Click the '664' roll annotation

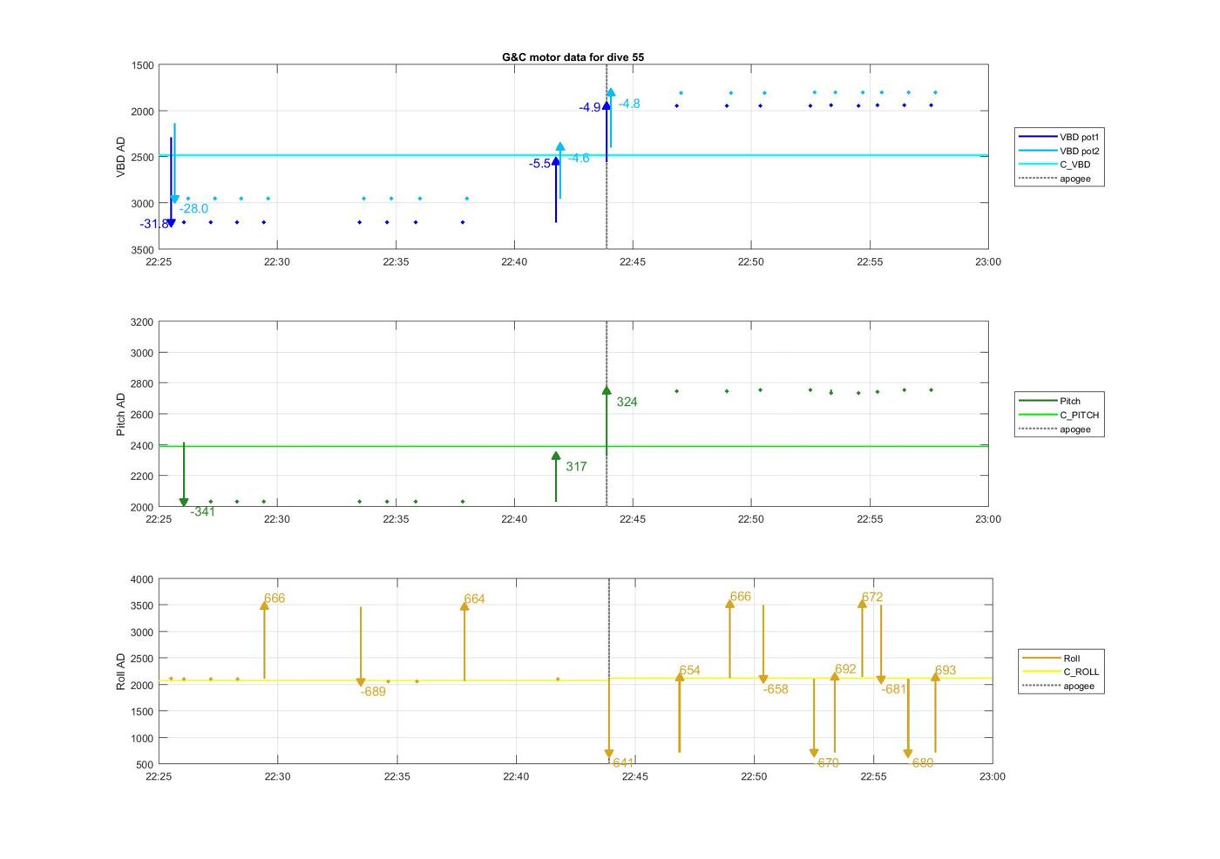pyautogui.click(x=475, y=599)
